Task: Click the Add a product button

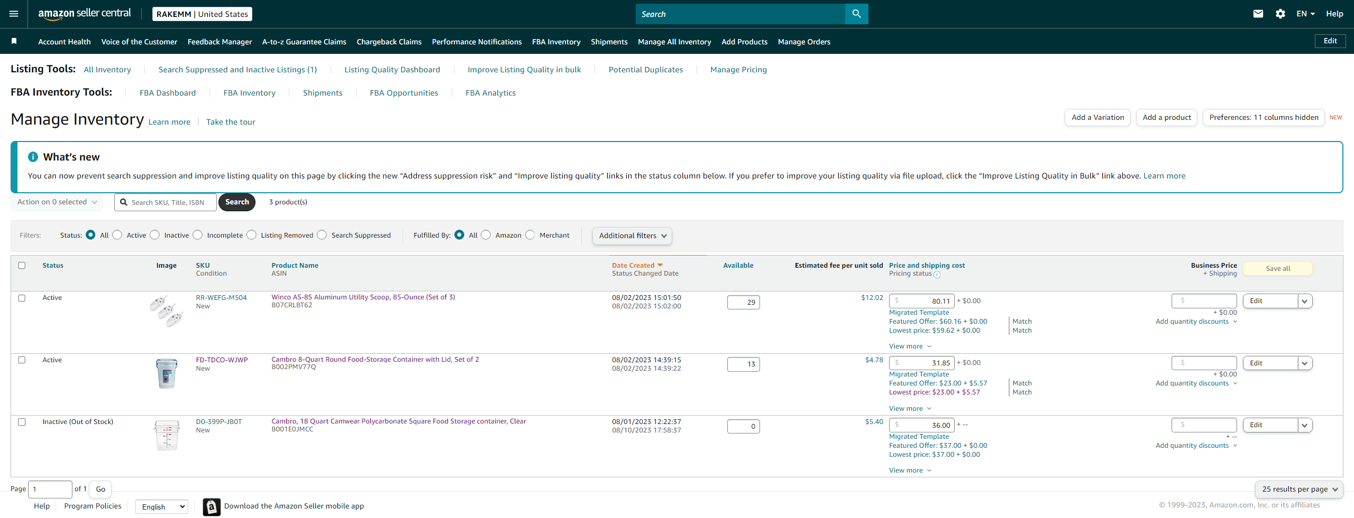Action: pyautogui.click(x=1167, y=117)
